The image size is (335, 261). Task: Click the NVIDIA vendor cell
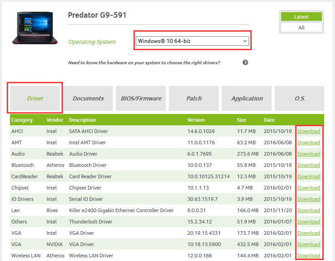click(x=54, y=244)
